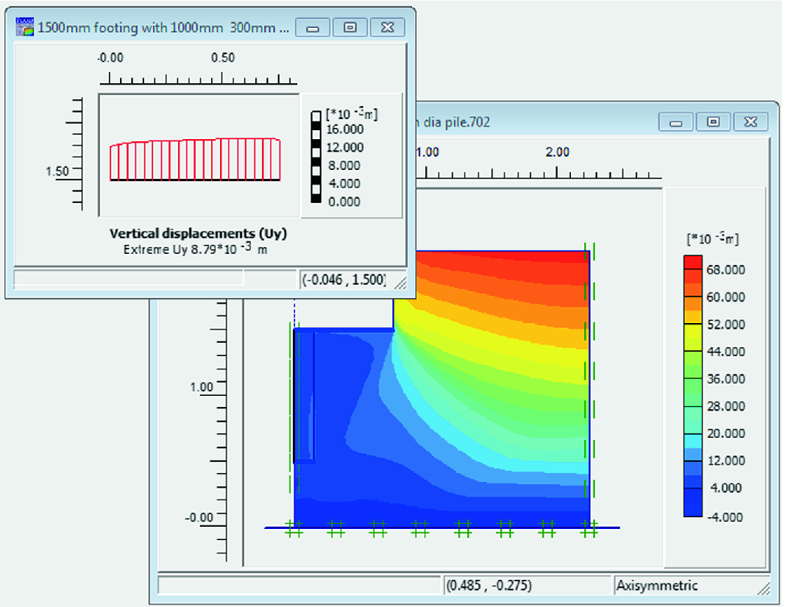Click the 4.000 legend value in pile window

pyautogui.click(x=726, y=488)
